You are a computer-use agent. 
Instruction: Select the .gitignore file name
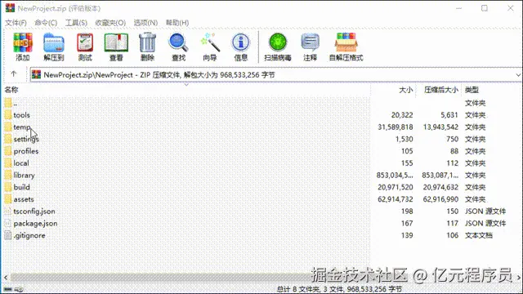pos(29,235)
